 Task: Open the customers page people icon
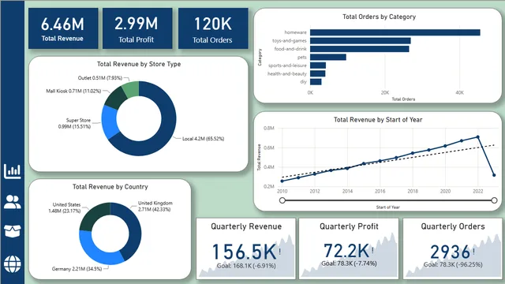13,202
